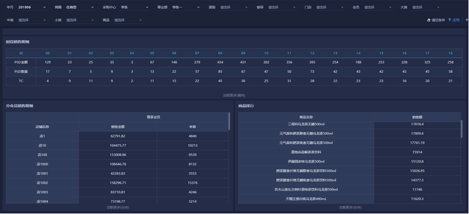Load more hourly columns via 加载更多(横向)
469x214 pixels.
[x=234, y=95]
